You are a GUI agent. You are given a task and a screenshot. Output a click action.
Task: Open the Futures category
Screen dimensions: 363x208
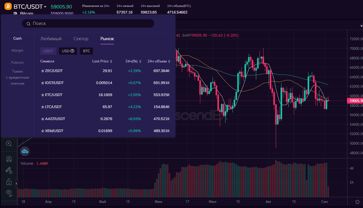coord(17,62)
